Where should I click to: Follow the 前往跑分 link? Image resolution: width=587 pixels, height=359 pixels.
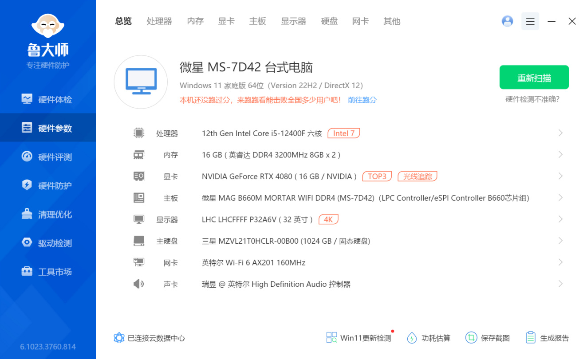(x=362, y=100)
